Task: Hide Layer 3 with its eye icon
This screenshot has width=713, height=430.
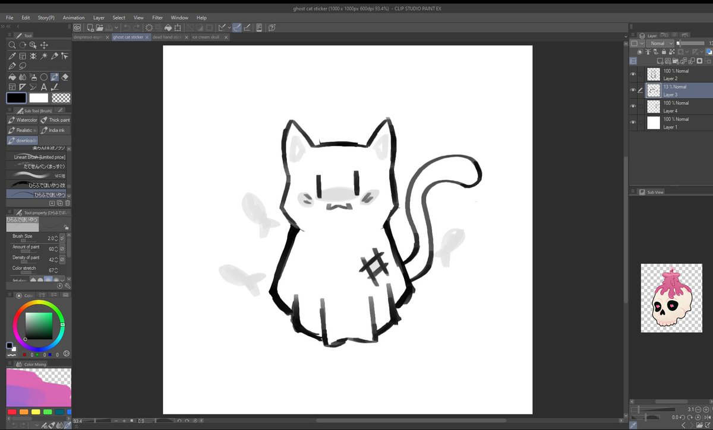Action: 633,90
